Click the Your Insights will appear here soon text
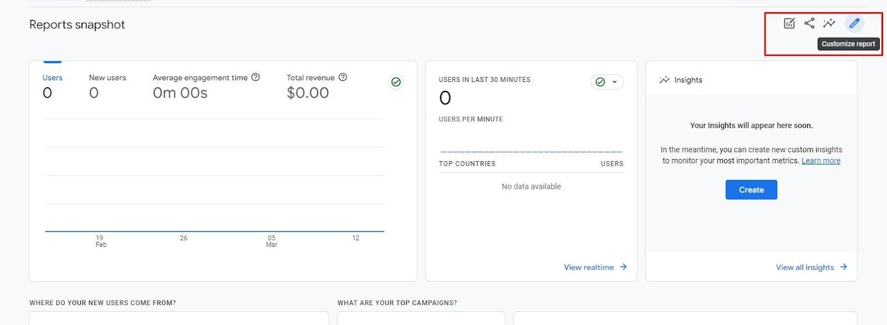 751,126
